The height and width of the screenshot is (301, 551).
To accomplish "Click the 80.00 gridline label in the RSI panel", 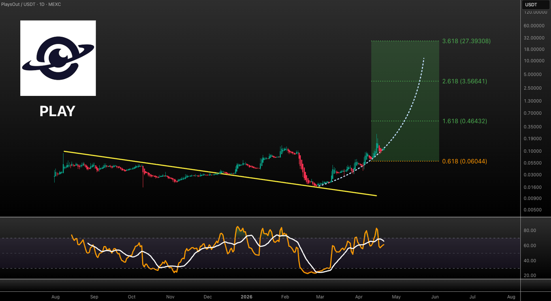I will pos(529,231).
